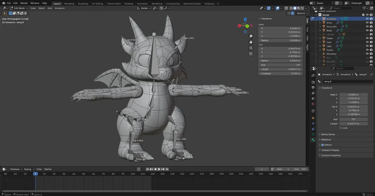Jump to the last frame of the animation
Screen dimensions: 375x196
[167, 169]
